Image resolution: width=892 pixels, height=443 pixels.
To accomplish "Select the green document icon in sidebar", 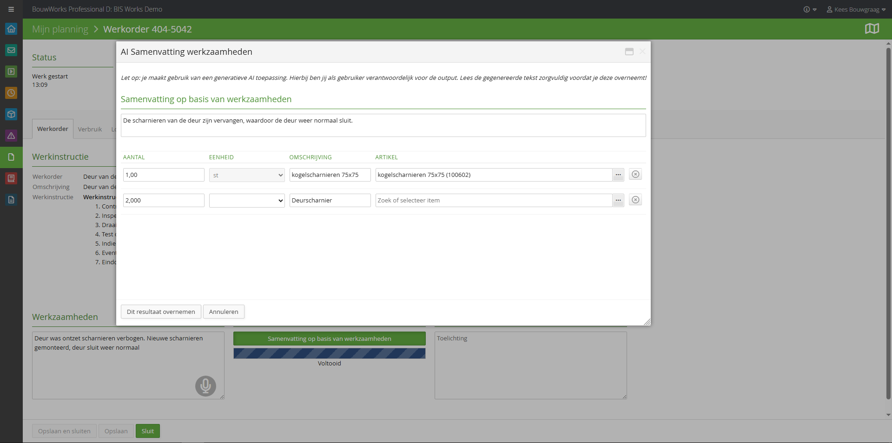I will pos(11,157).
